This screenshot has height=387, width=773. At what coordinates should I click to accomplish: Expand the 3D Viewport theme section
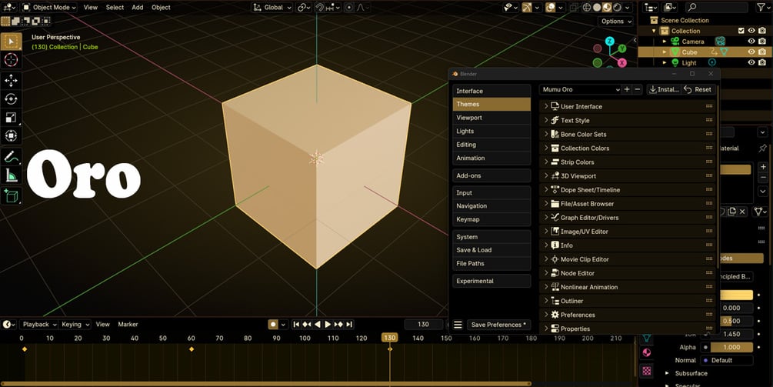click(x=546, y=176)
